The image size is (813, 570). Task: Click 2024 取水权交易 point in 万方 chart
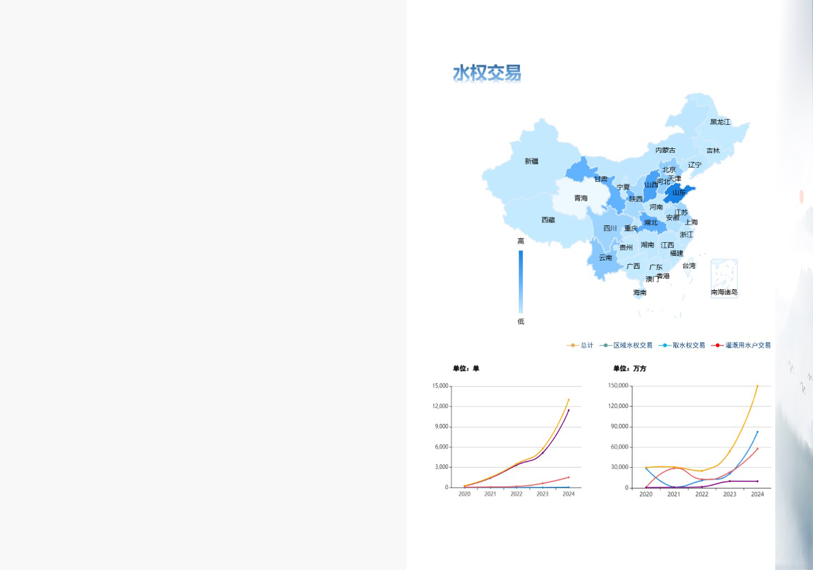pos(757,432)
